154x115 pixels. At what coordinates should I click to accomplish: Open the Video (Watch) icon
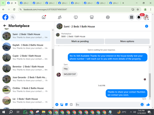pyautogui.click(x=76, y=17)
